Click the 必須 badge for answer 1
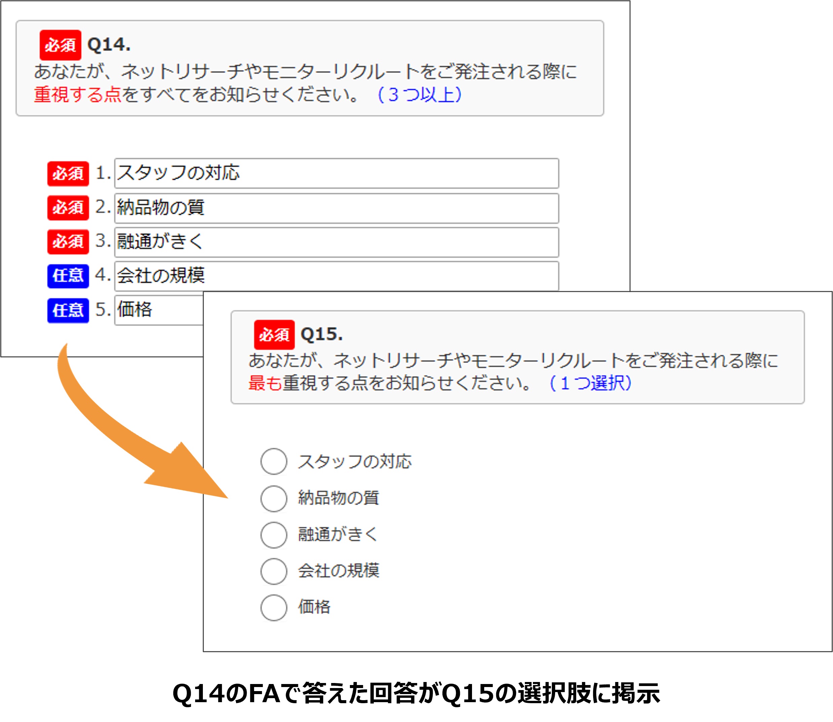 point(68,174)
